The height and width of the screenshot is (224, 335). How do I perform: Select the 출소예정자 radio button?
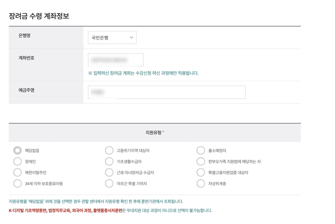(x=201, y=150)
